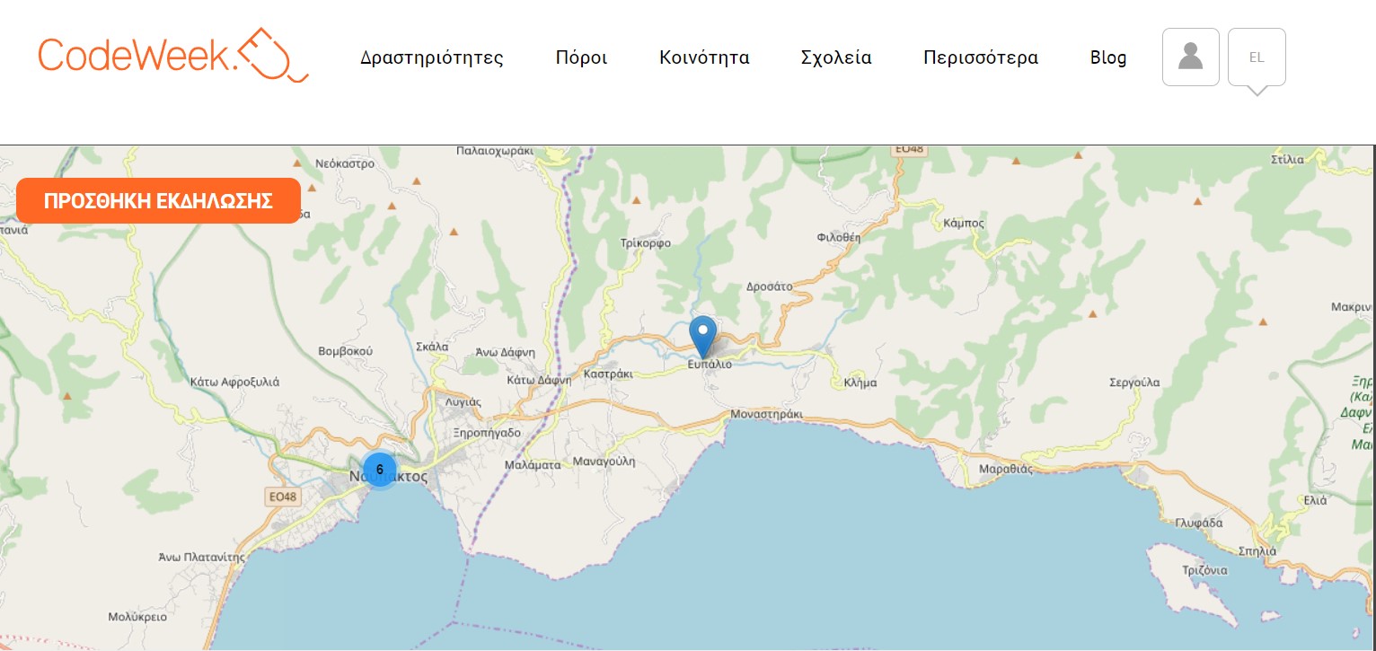
Task: Click the Μοναστηράκι label on the map
Action: point(766,414)
